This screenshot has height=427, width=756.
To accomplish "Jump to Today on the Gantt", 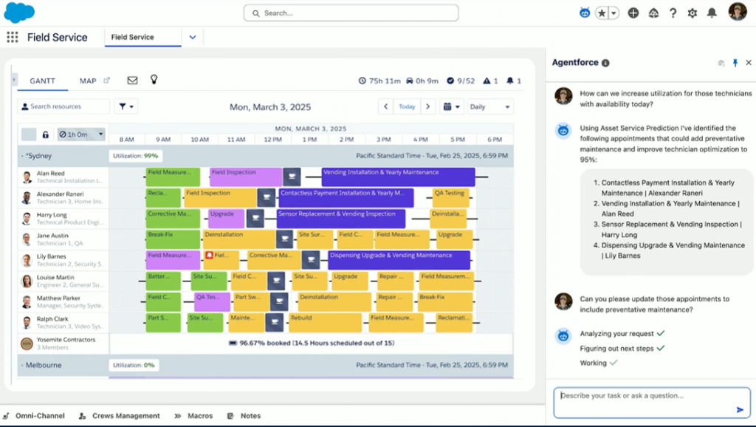I will [x=407, y=106].
